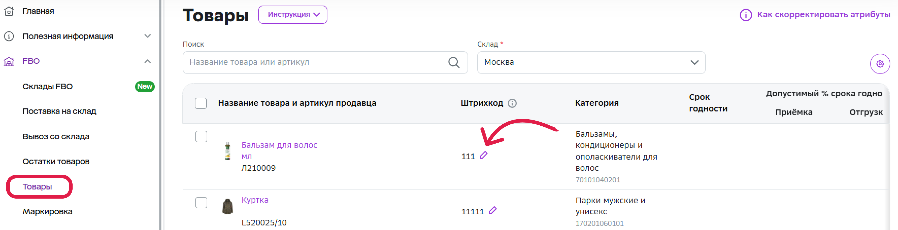Expand the Инструкция dropdown button
The height and width of the screenshot is (230, 898).
coord(292,15)
